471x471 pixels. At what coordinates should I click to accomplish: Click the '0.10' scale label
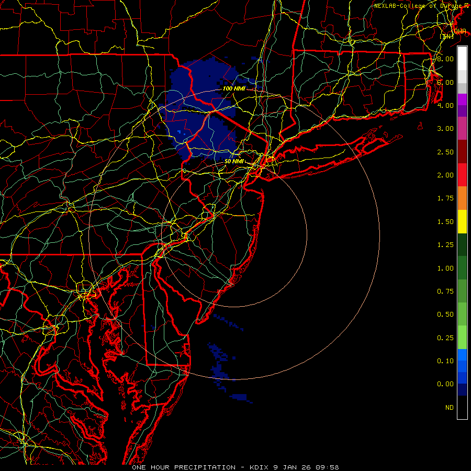445,361
